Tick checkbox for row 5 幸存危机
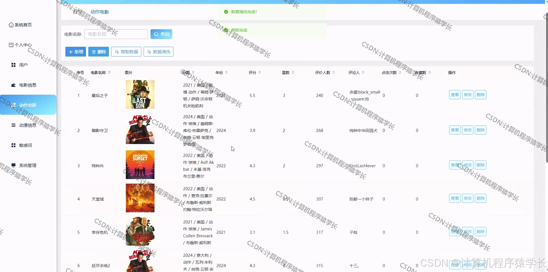Screen dimensions: 548x272 [65, 232]
